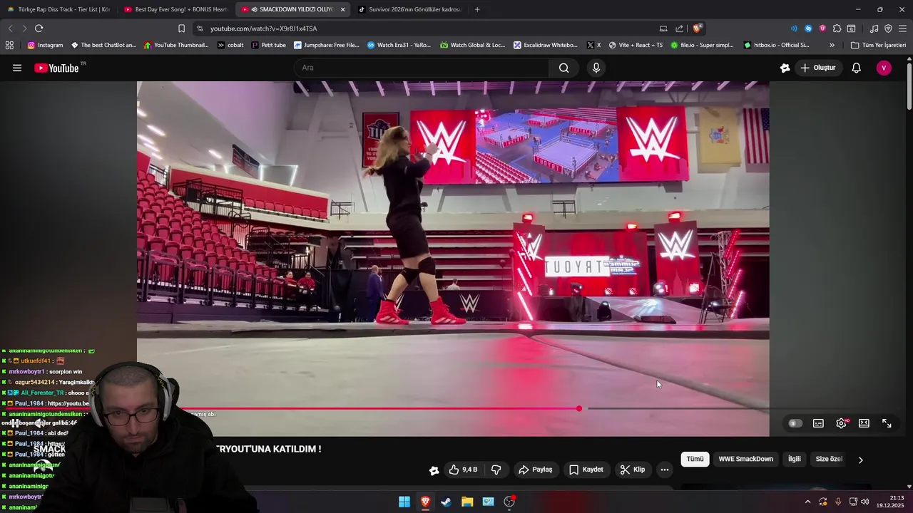The image size is (913, 513).
Task: Click share icon in address bar
Action: pos(679,28)
